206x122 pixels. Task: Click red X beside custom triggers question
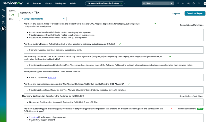(171, 108)
